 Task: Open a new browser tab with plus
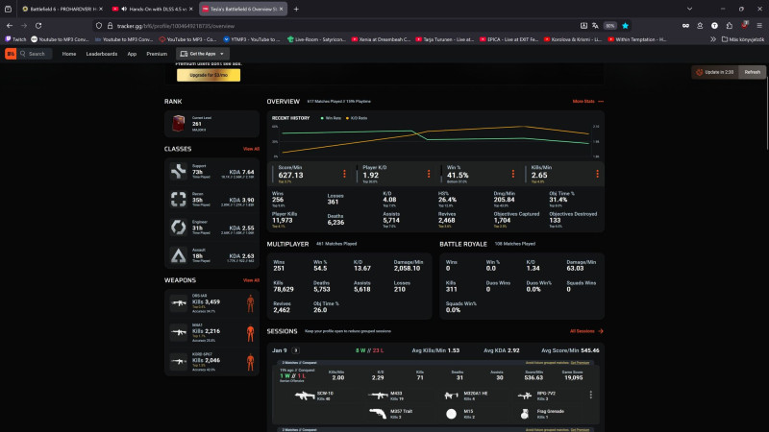[296, 9]
